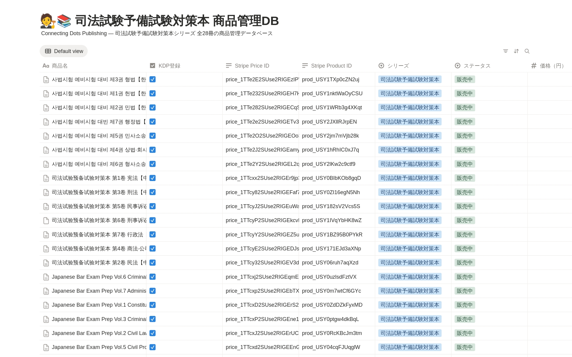Change 販売中 status for 第4卷 商法 row
572x357 pixels.
pos(465,249)
